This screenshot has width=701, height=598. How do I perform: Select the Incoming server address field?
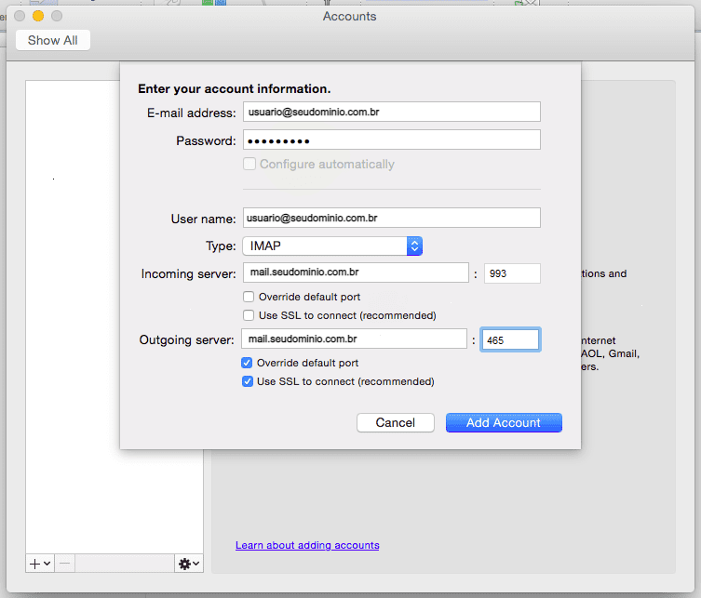355,272
